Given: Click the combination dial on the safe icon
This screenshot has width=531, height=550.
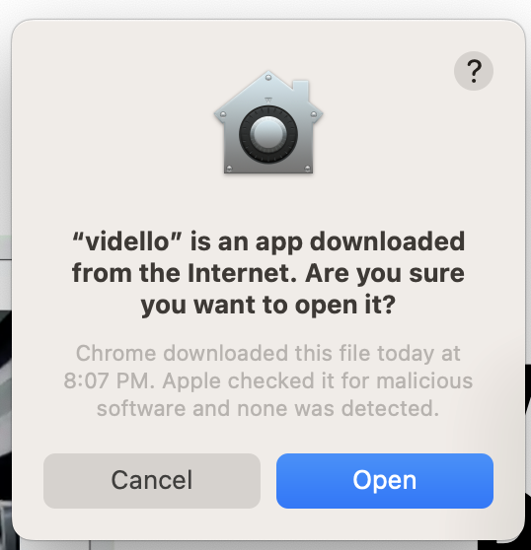Looking at the screenshot, I should pyautogui.click(x=268, y=135).
